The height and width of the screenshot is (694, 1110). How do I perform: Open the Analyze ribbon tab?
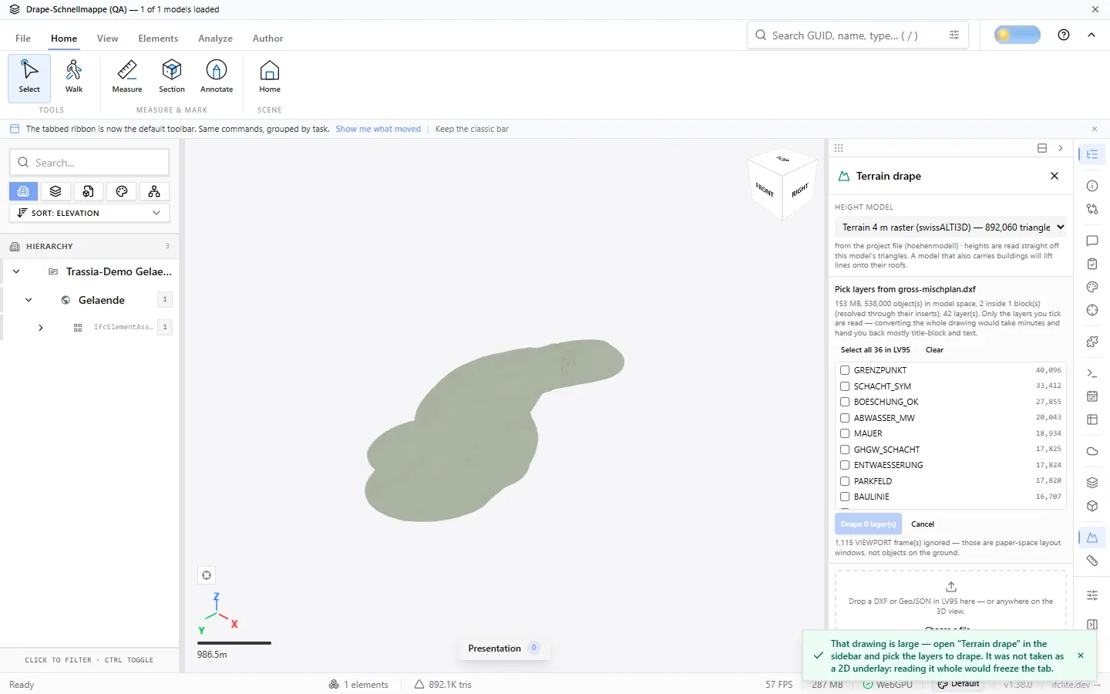(215, 39)
